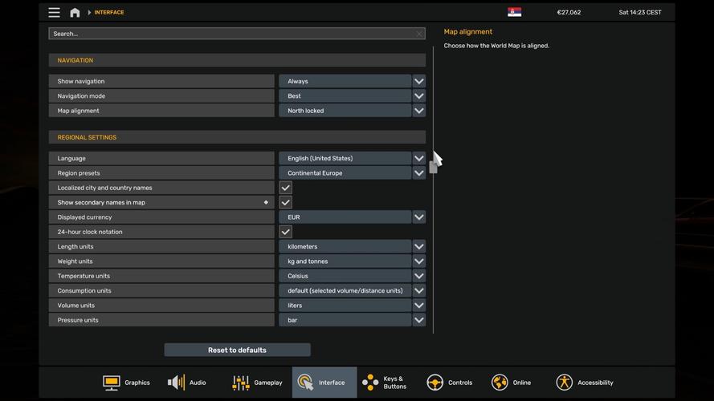This screenshot has width=714, height=401.
Task: Click the settings list scrollbar handle
Action: pos(433,167)
